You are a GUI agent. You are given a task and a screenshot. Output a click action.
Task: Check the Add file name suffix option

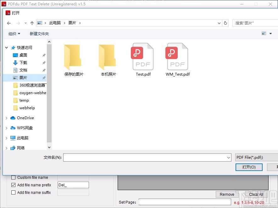(13, 192)
